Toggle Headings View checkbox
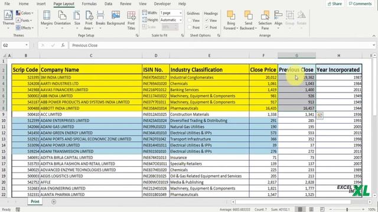Image resolution: width=378 pixels, height=212 pixels. click(207, 21)
